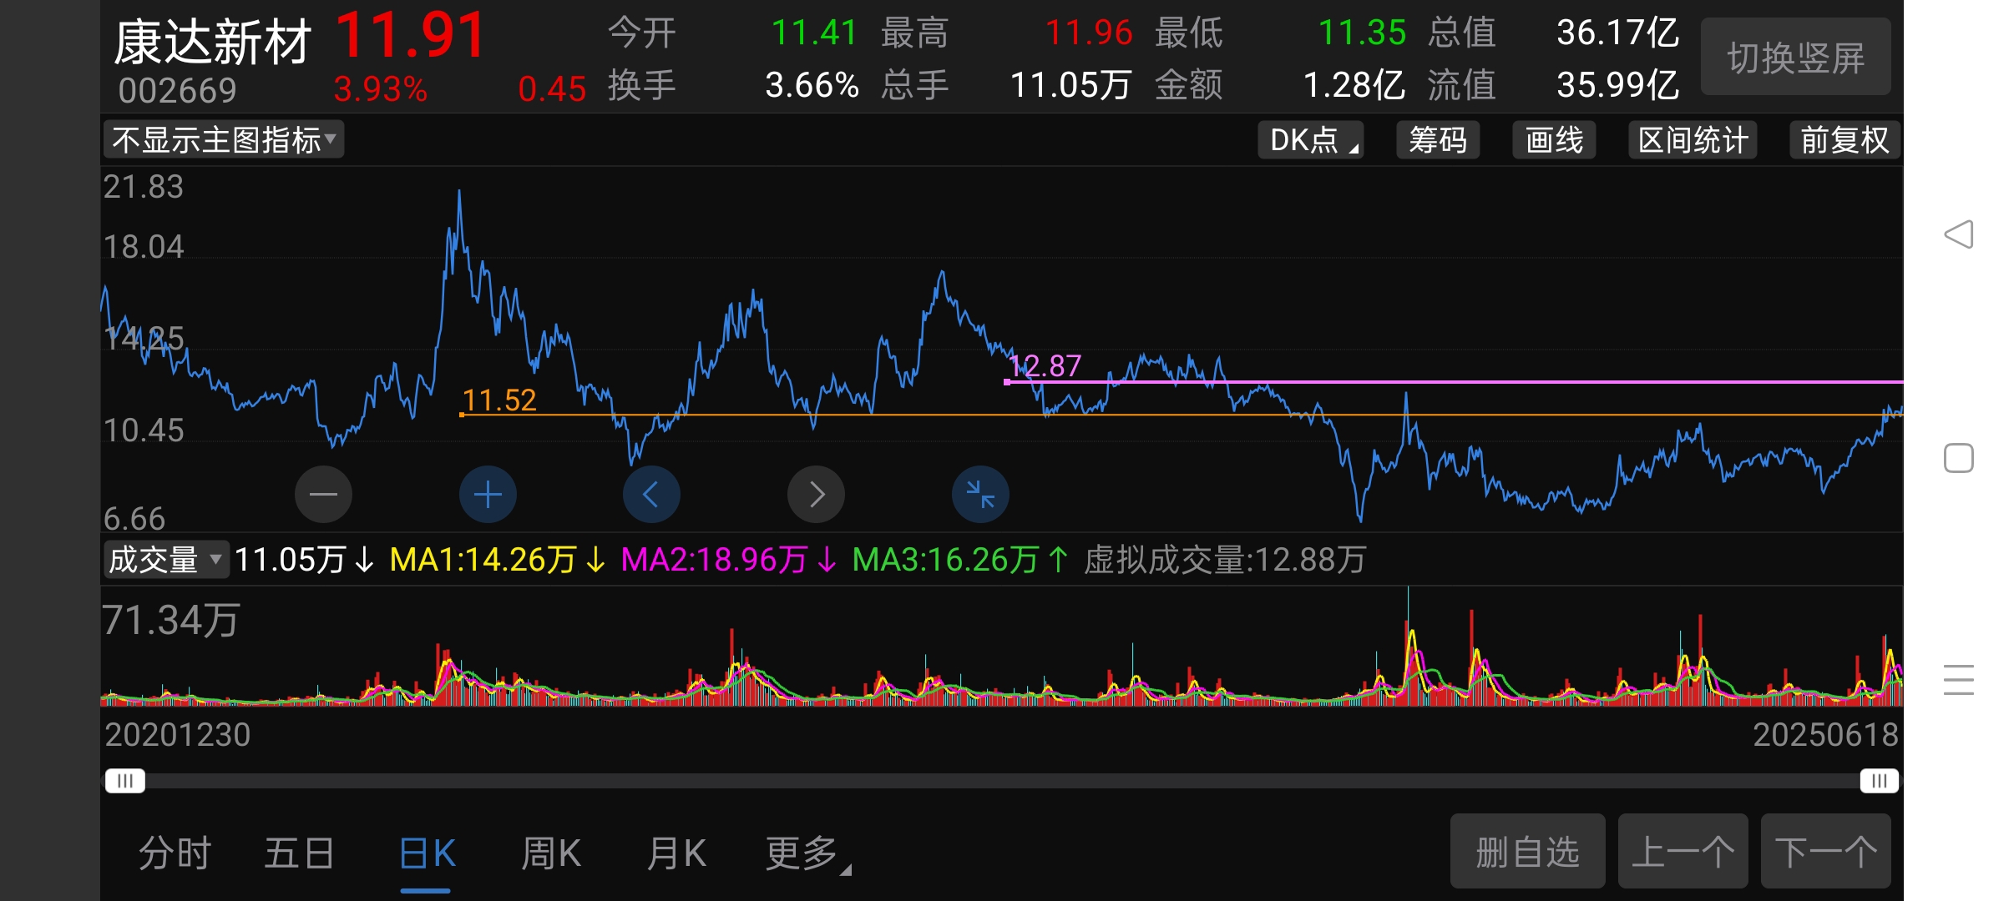Tap the 11.52 orange line label
The width and height of the screenshot is (2014, 901).
click(x=499, y=400)
